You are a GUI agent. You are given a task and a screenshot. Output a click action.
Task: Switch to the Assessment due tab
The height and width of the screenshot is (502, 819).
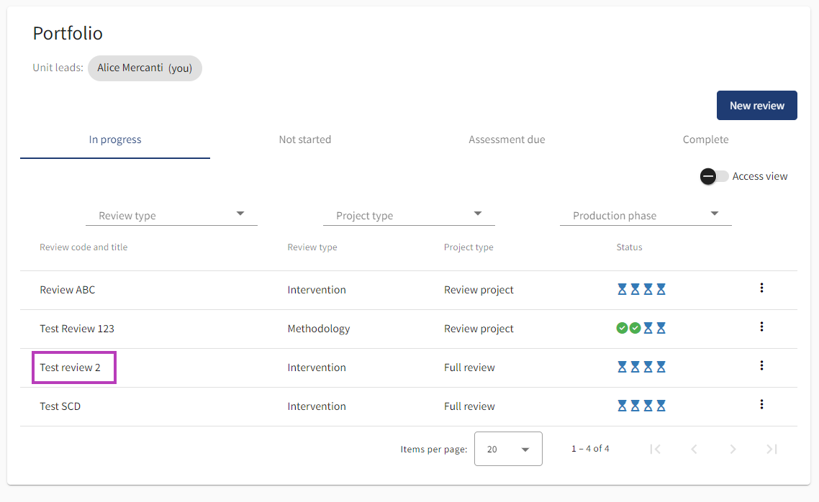pos(507,140)
